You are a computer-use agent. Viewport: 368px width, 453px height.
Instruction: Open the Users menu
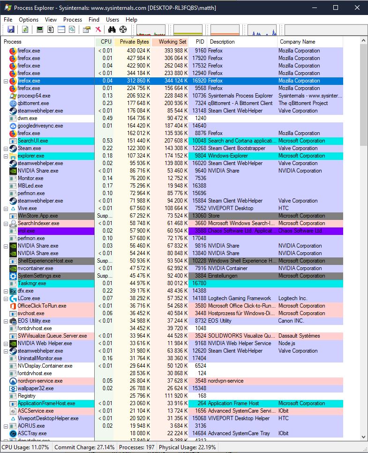113,20
